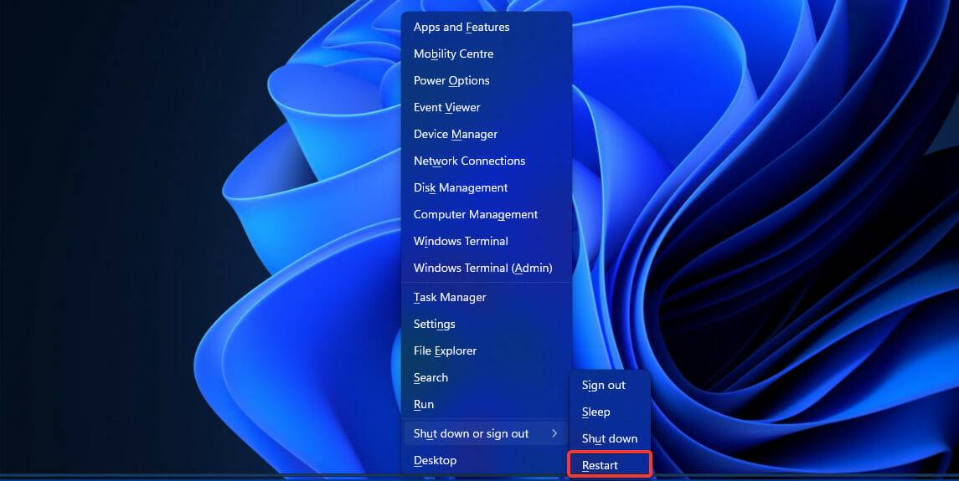This screenshot has height=481, width=959.
Task: Launch Mobility Centre from the menu
Action: click(x=453, y=54)
